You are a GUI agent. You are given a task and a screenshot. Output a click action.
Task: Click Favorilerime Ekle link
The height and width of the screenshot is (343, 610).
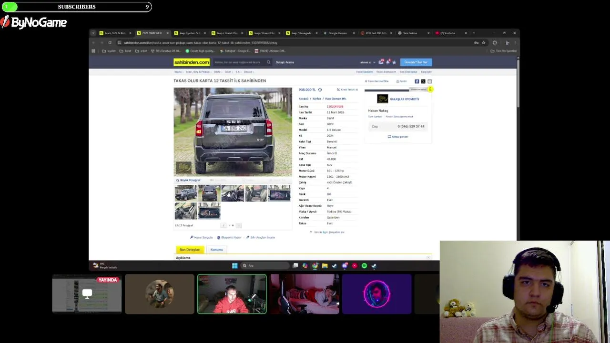376,81
